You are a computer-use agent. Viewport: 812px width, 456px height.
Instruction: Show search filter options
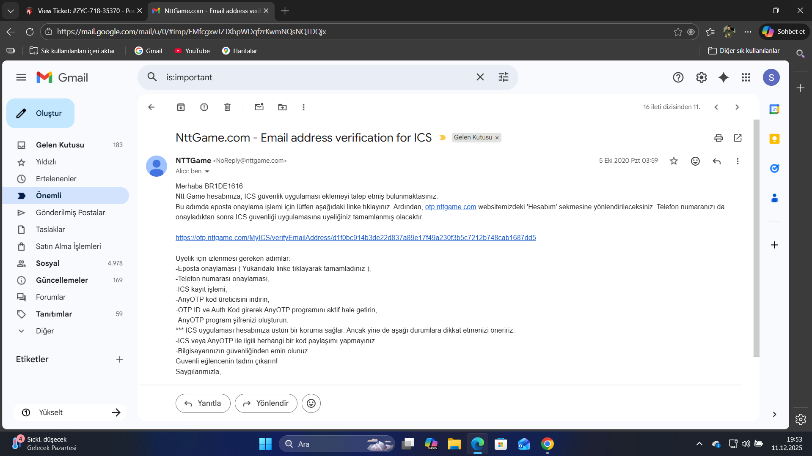pos(503,77)
